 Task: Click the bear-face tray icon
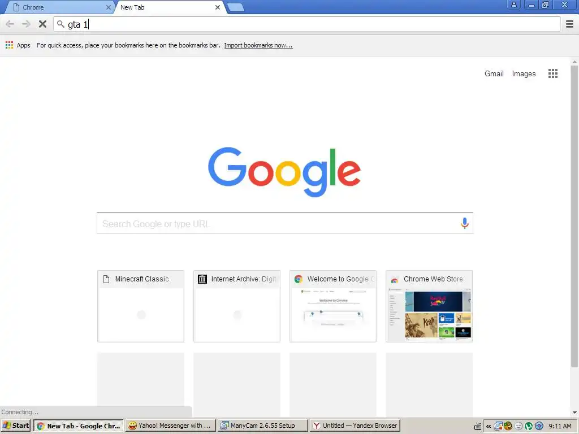click(x=508, y=426)
